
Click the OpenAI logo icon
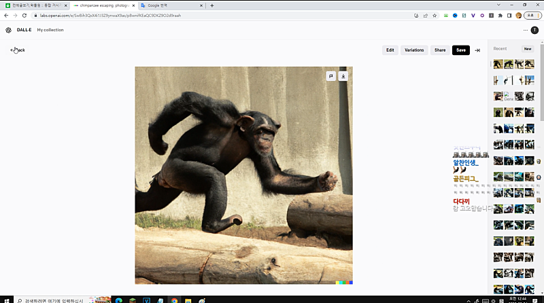(x=8, y=30)
